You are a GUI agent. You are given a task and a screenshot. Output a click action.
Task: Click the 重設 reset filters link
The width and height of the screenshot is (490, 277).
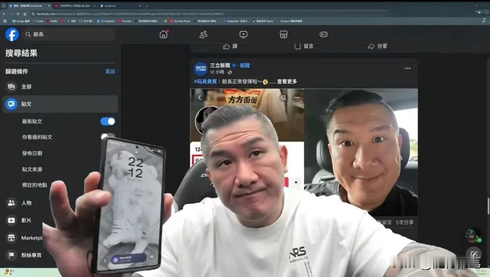click(110, 72)
